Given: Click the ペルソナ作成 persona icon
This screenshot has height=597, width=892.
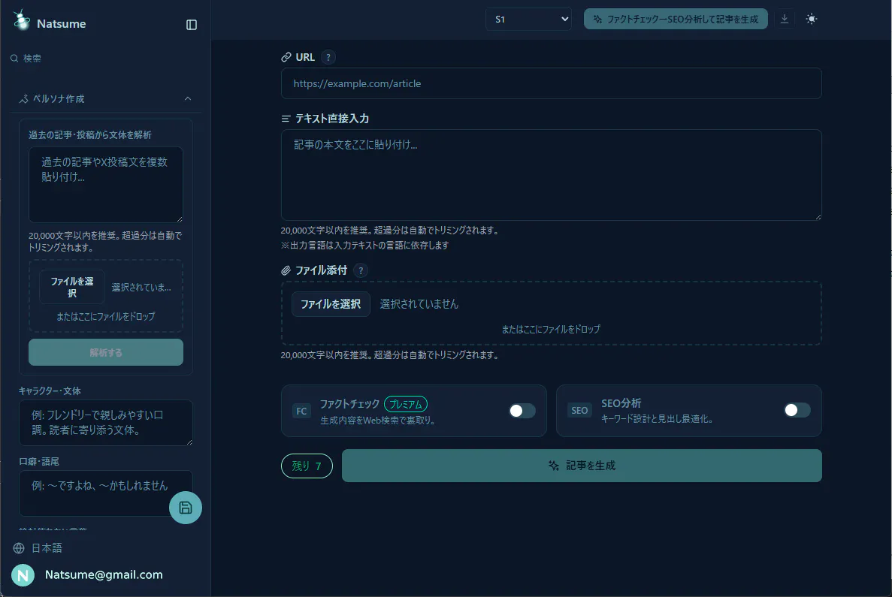Looking at the screenshot, I should pyautogui.click(x=23, y=99).
